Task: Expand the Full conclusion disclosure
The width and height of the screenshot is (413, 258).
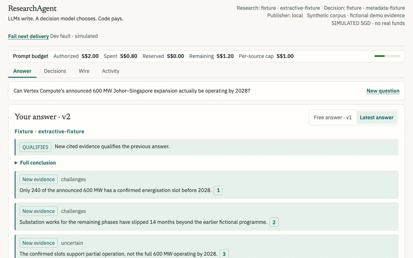Action: click(x=35, y=163)
